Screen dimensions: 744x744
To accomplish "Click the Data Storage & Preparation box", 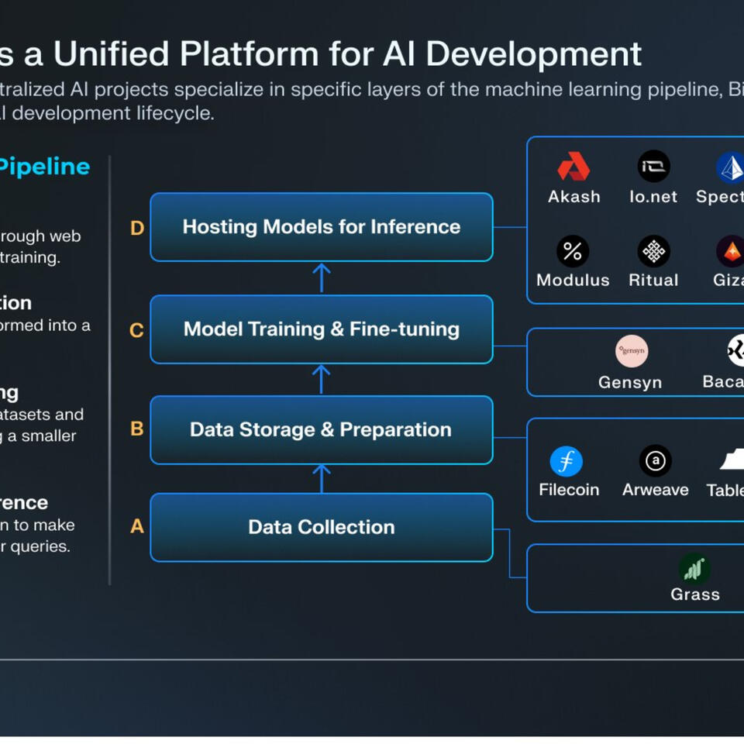I will point(321,430).
